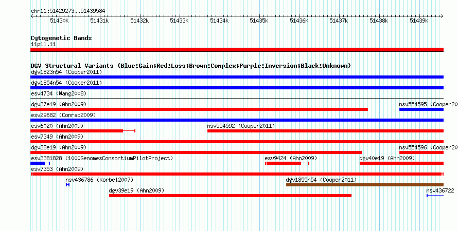Click the ruler's right arrow end
The height and width of the screenshot is (231, 458).
(x=442, y=16)
